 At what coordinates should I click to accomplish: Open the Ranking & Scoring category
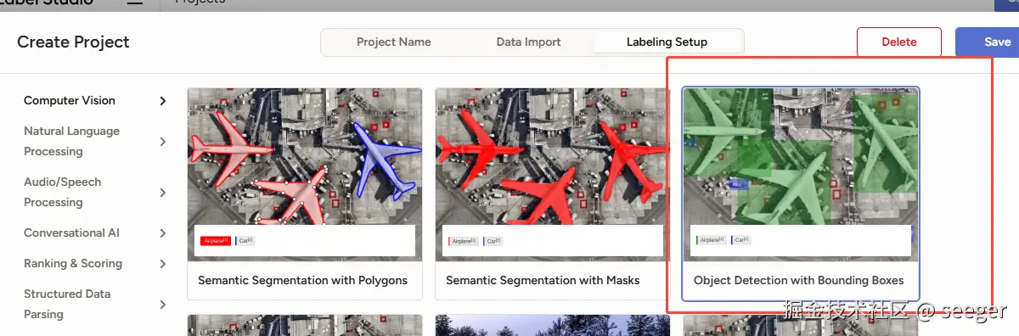point(73,263)
